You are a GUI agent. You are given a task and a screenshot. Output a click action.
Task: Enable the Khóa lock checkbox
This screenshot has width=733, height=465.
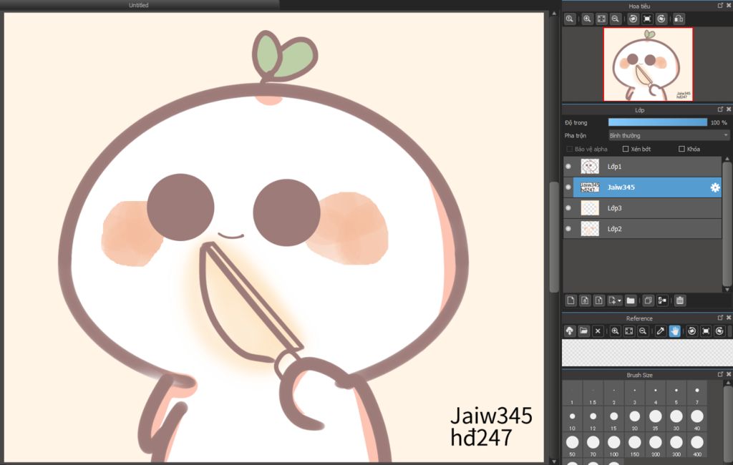click(681, 149)
